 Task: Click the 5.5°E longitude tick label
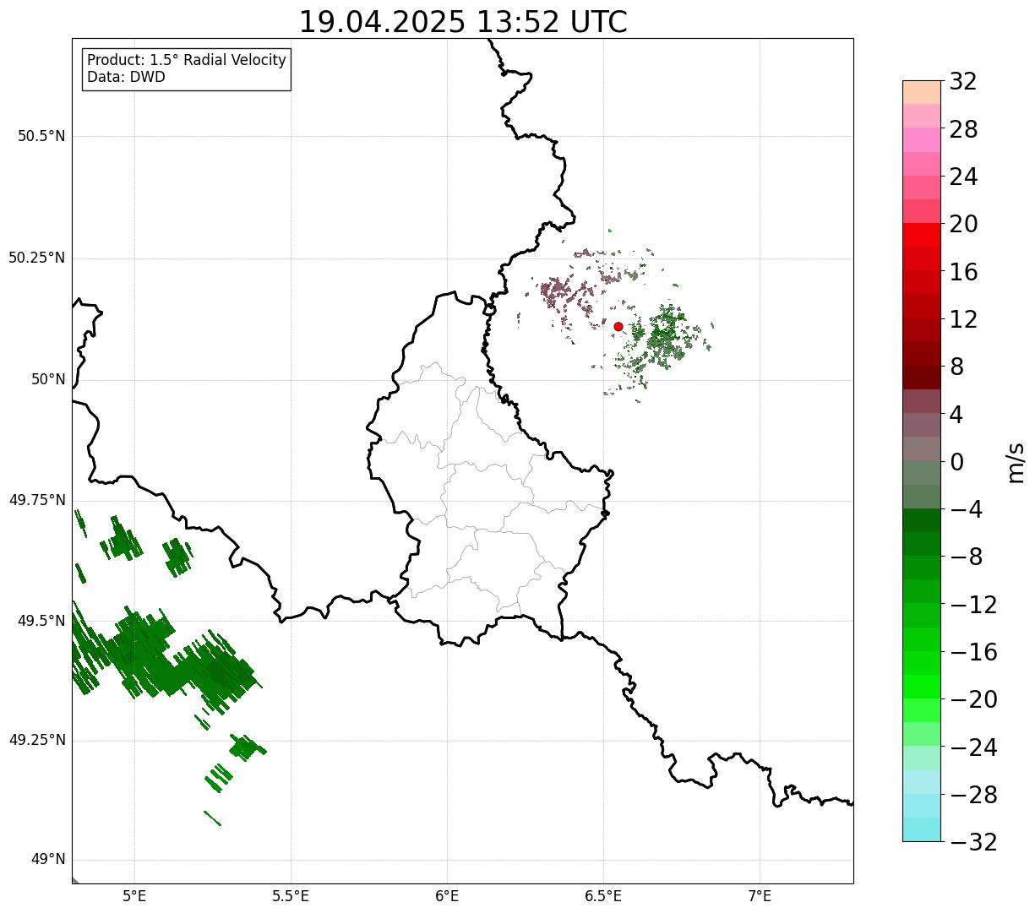[x=291, y=895]
